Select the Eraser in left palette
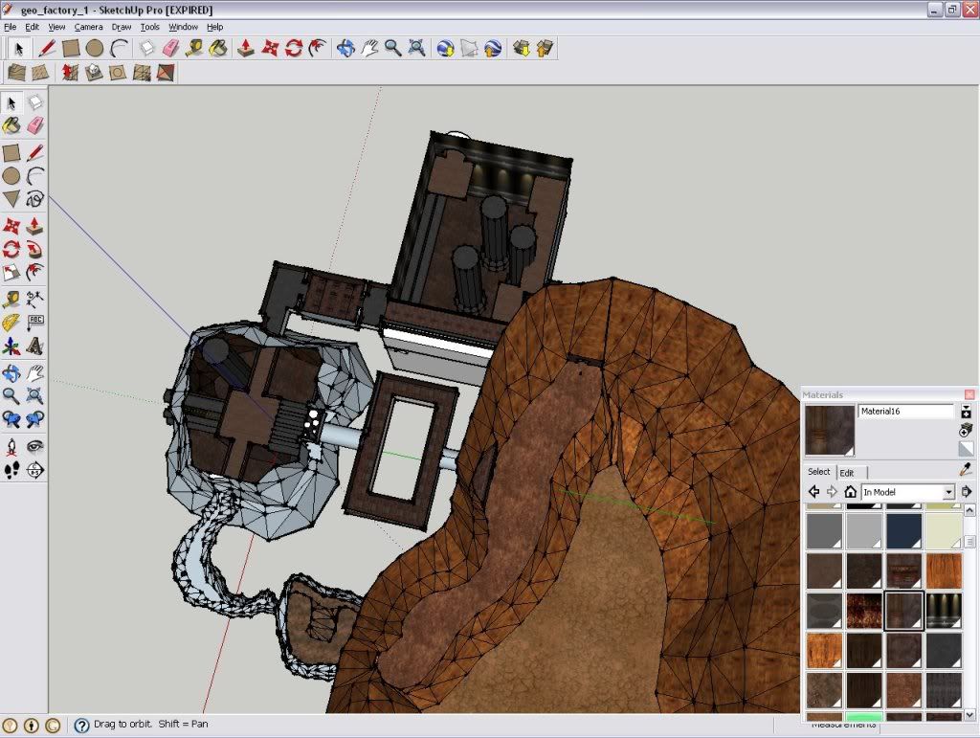 tap(35, 125)
